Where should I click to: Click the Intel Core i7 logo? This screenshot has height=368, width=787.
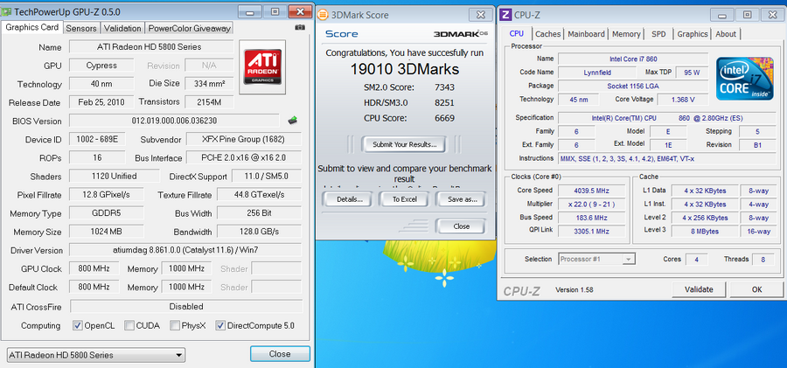744,78
